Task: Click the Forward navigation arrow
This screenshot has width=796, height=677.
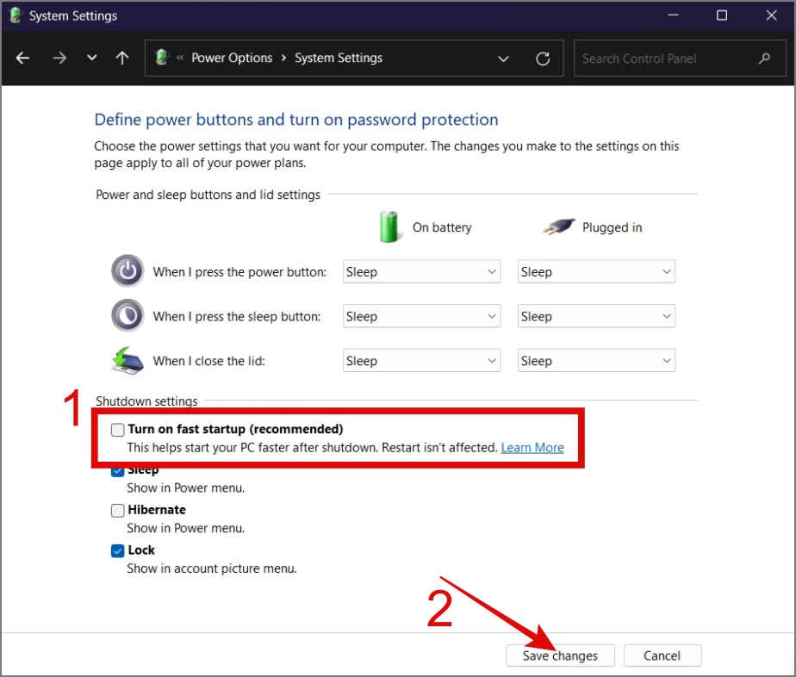Action: coord(59,59)
